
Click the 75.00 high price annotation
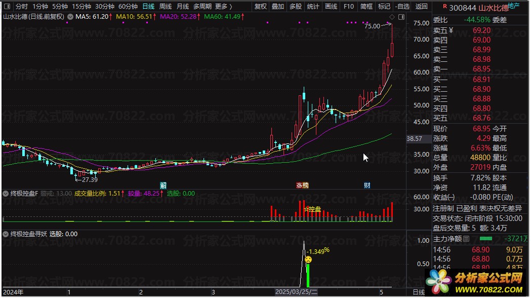(x=372, y=26)
